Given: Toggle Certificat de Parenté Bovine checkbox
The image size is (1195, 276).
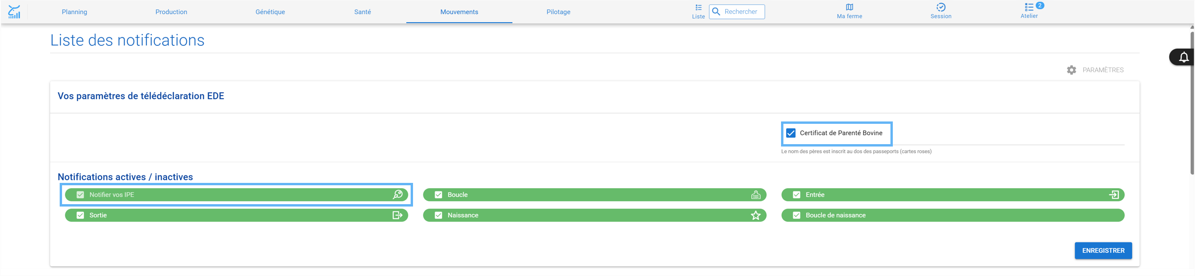Looking at the screenshot, I should pos(791,133).
